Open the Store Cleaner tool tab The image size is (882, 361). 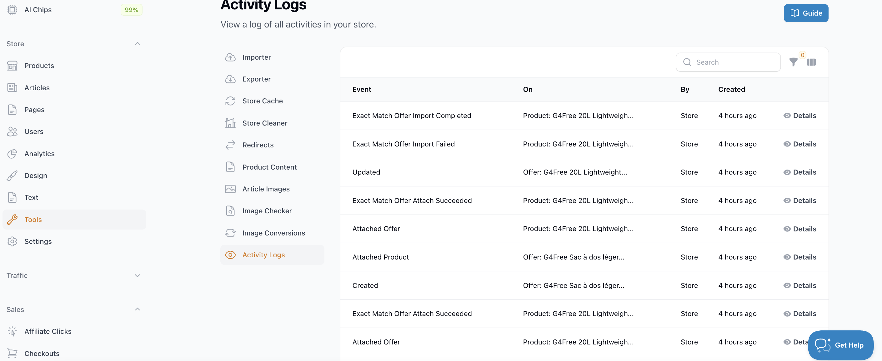[264, 123]
